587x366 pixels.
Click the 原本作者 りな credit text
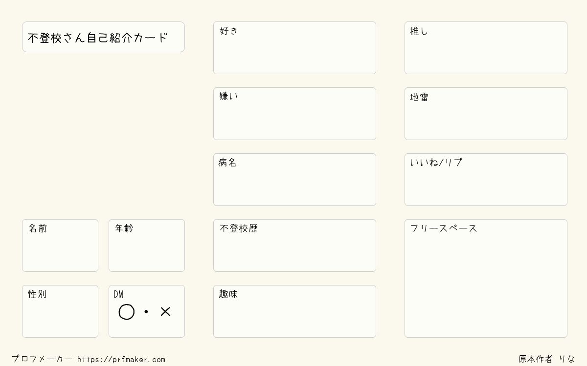click(x=547, y=359)
